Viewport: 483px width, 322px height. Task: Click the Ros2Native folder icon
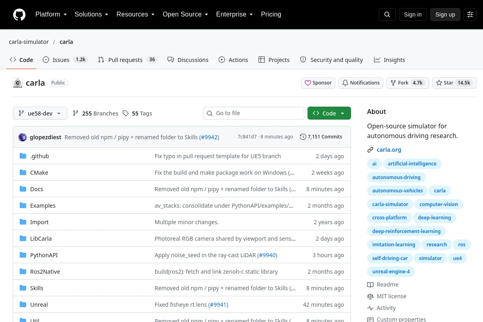pyautogui.click(x=23, y=272)
